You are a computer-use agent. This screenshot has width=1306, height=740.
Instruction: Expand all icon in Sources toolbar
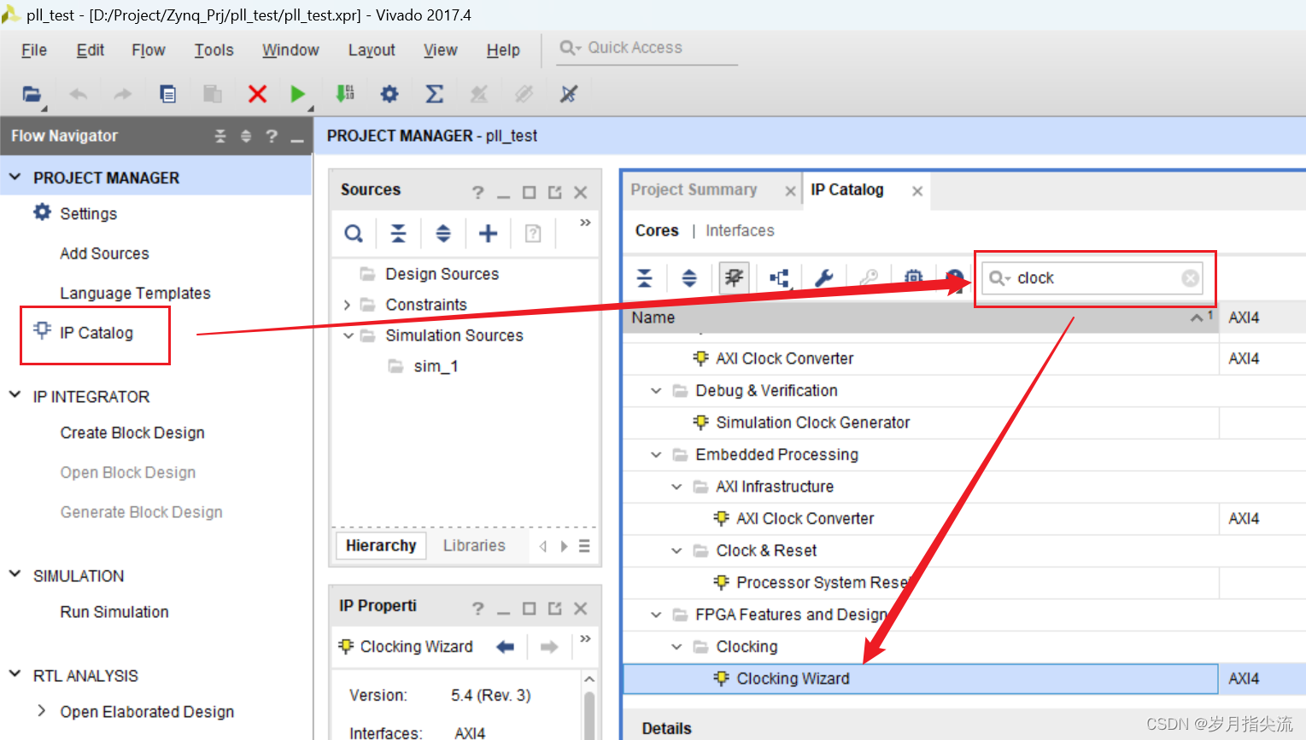point(443,233)
